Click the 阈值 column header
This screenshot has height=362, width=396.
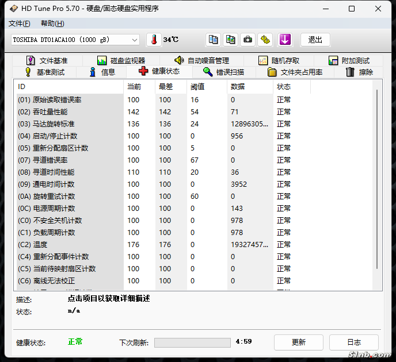pos(197,87)
